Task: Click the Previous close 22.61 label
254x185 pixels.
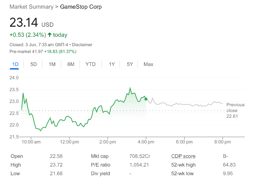Action: [235, 111]
